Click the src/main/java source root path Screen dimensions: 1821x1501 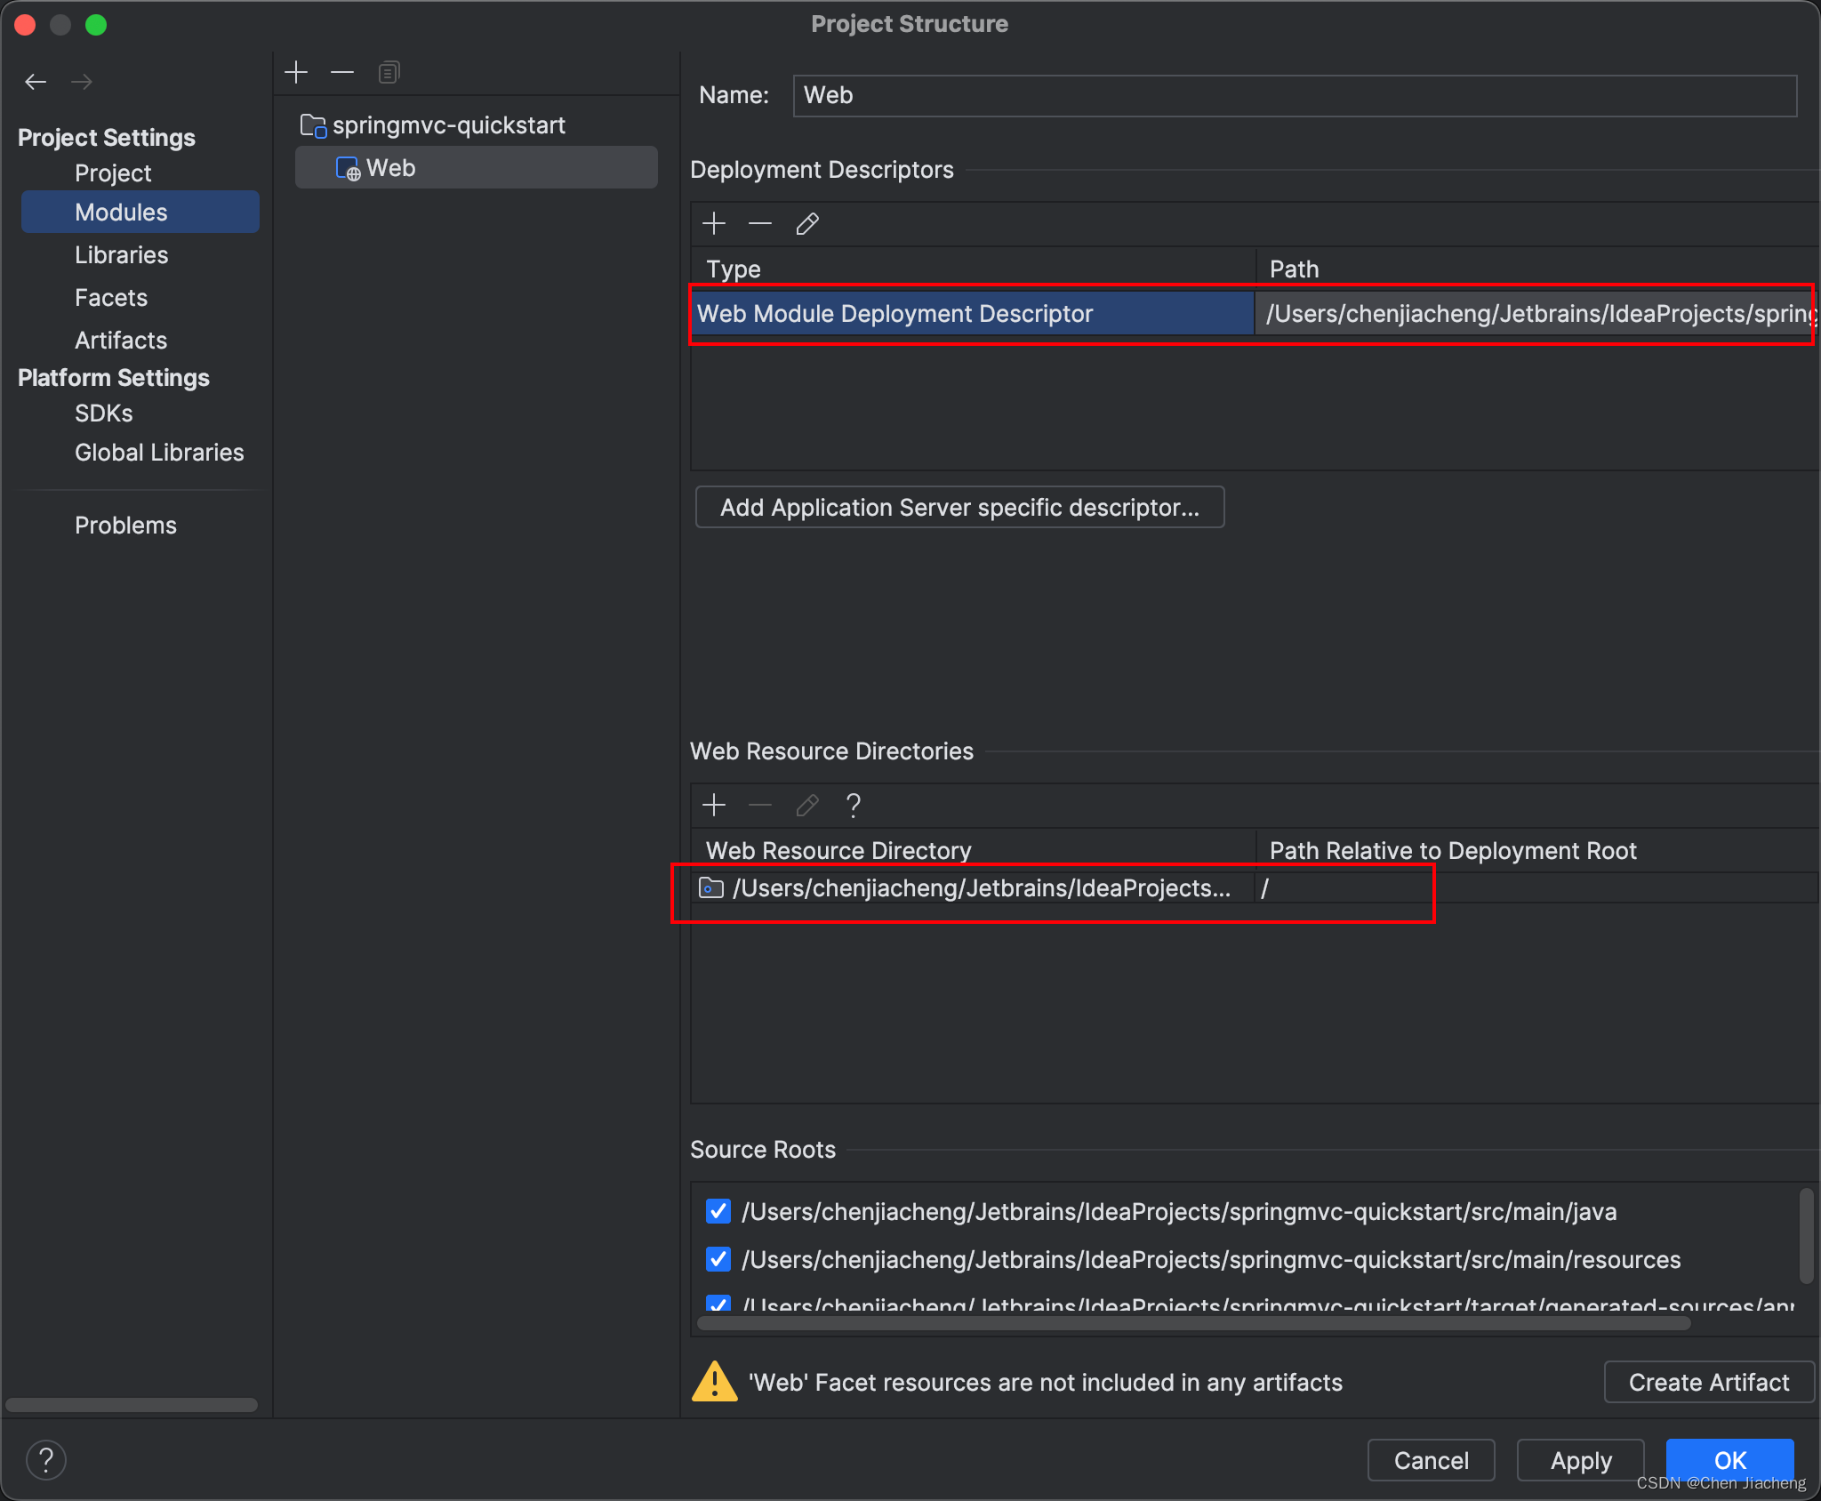tap(1179, 1211)
